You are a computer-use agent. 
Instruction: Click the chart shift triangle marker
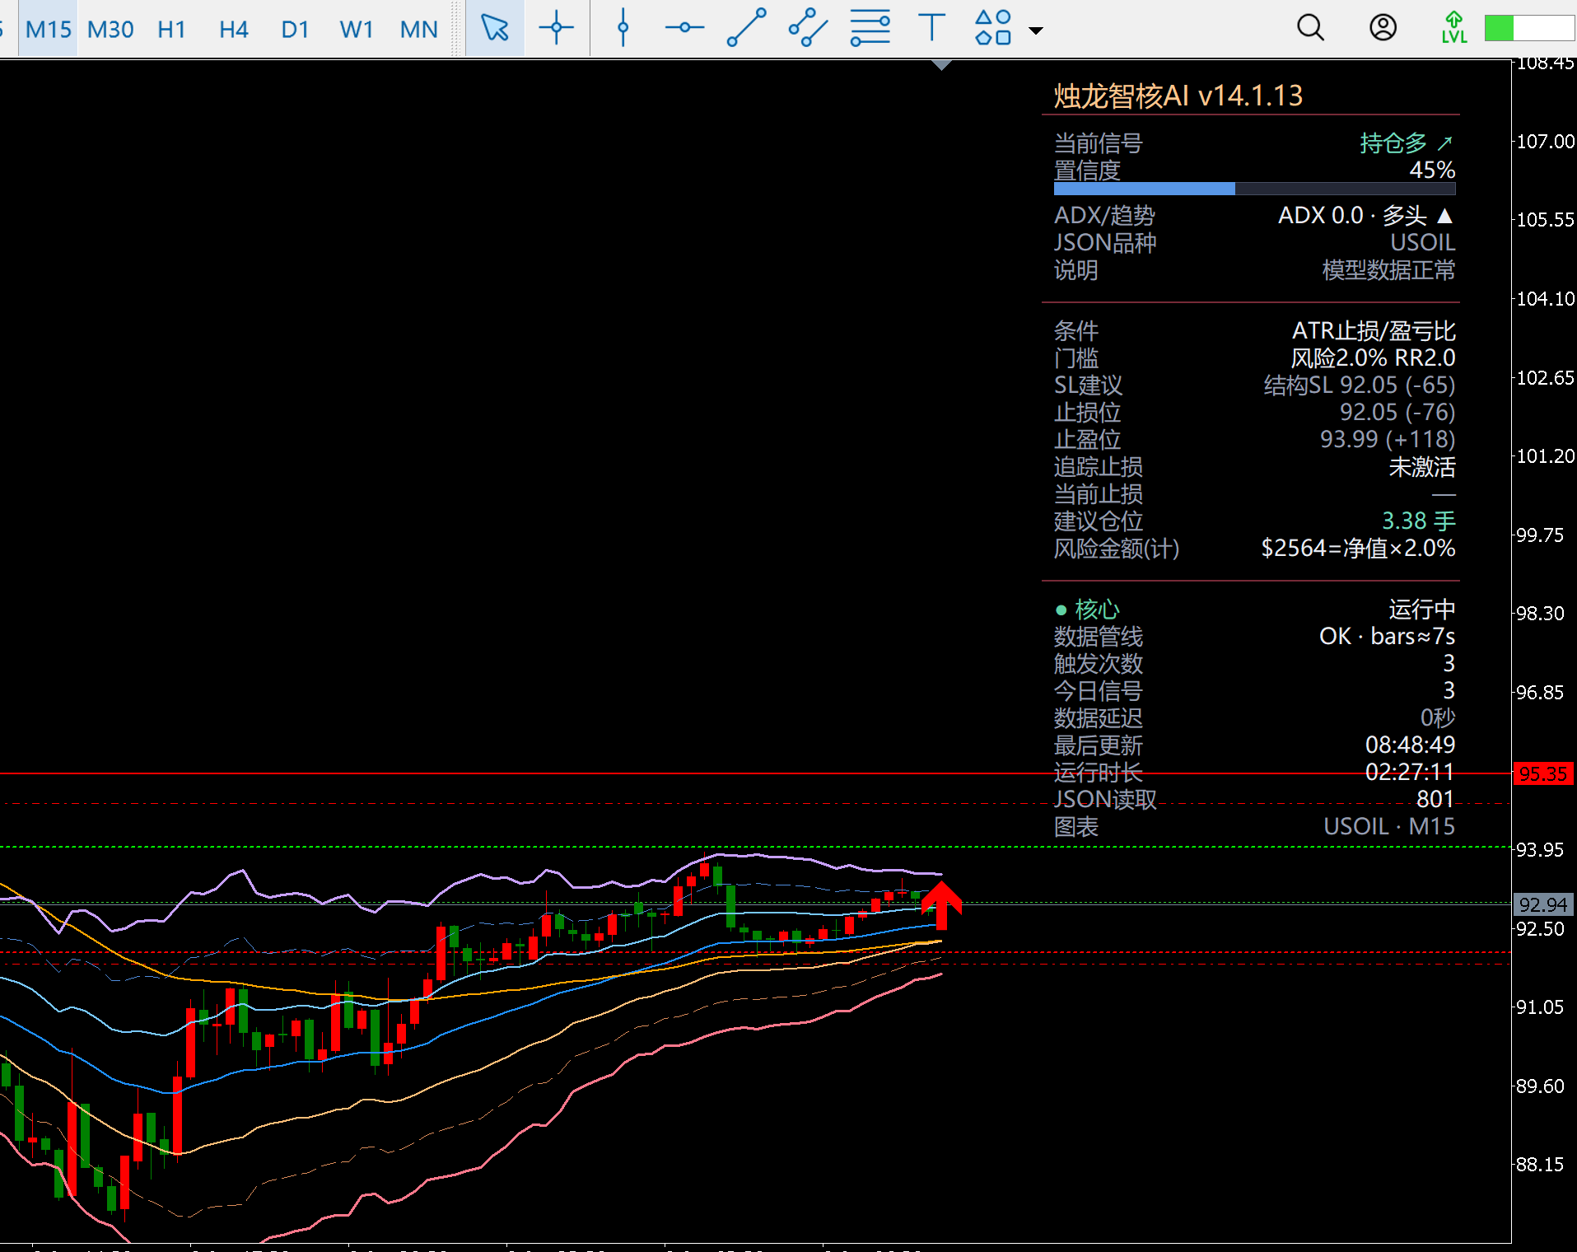point(942,65)
